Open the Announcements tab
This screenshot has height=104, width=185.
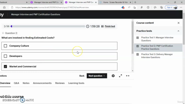[42, 83]
